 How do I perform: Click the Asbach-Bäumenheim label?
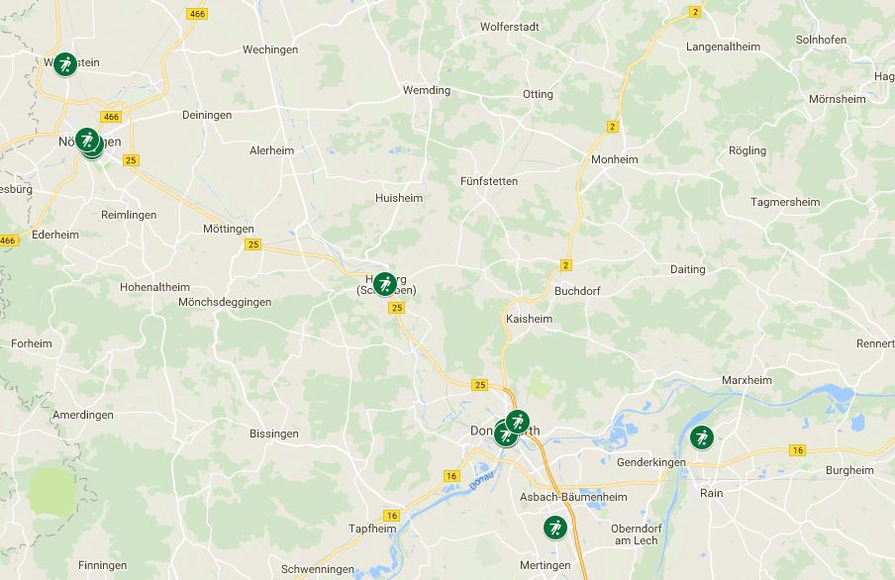(573, 497)
